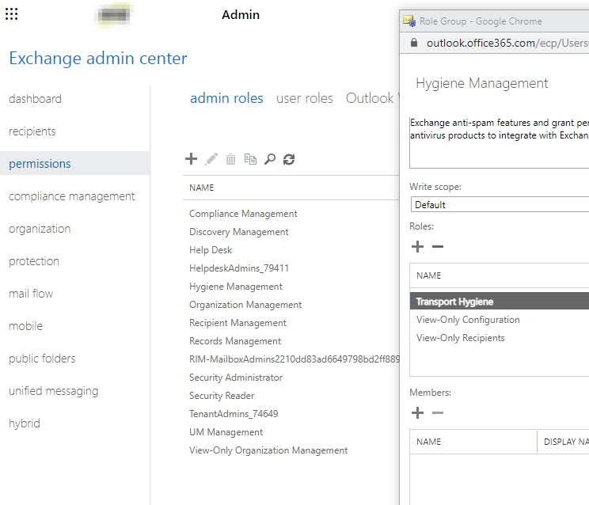Select the UM Management role group
The height and width of the screenshot is (505, 589).
(226, 432)
